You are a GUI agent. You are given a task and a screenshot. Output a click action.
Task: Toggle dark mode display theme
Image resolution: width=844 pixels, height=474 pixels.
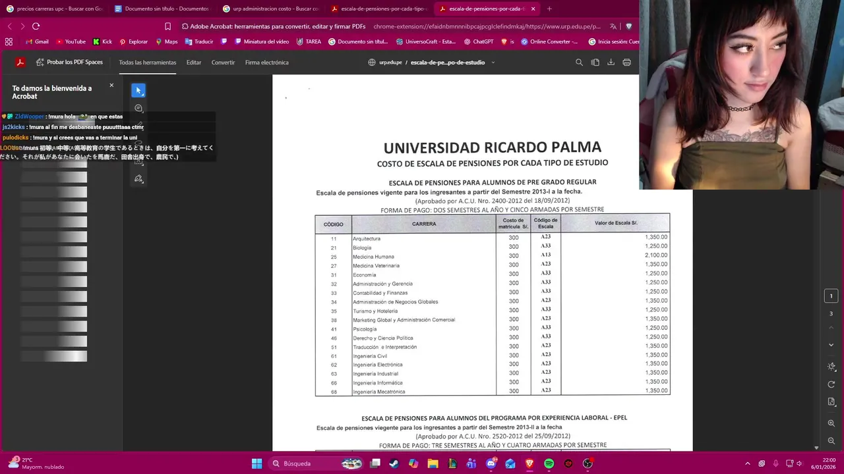(x=831, y=367)
